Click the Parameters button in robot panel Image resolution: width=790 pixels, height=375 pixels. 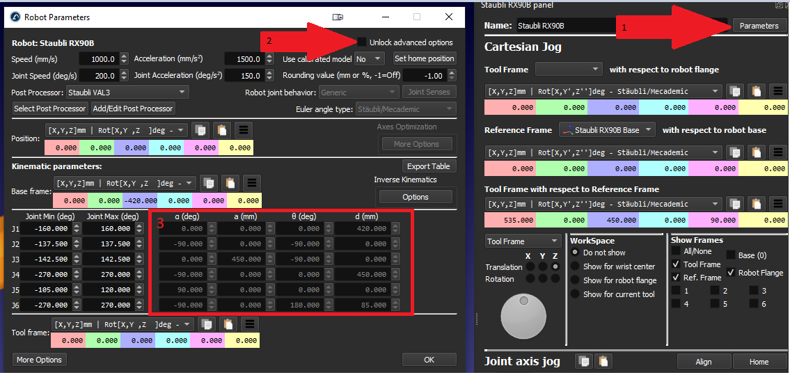coord(759,26)
